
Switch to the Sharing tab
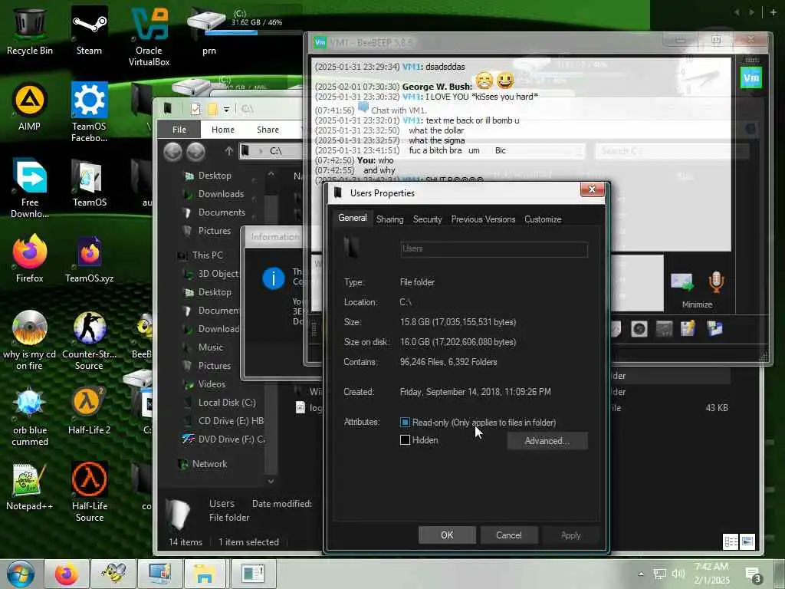(x=389, y=219)
